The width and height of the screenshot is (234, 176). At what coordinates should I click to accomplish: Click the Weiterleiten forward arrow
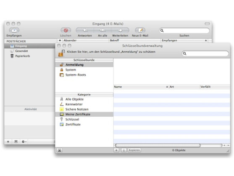coord(120,30)
